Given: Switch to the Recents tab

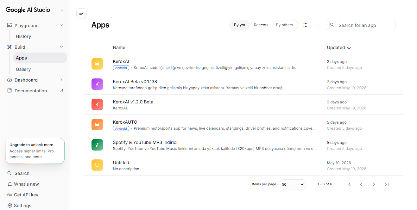Looking at the screenshot, I should tap(261, 25).
